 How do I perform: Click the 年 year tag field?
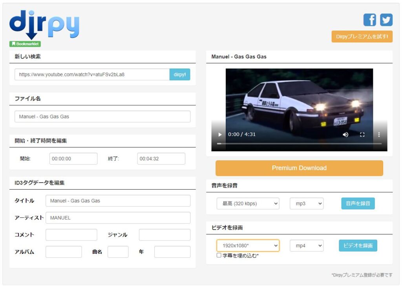pyautogui.click(x=172, y=252)
